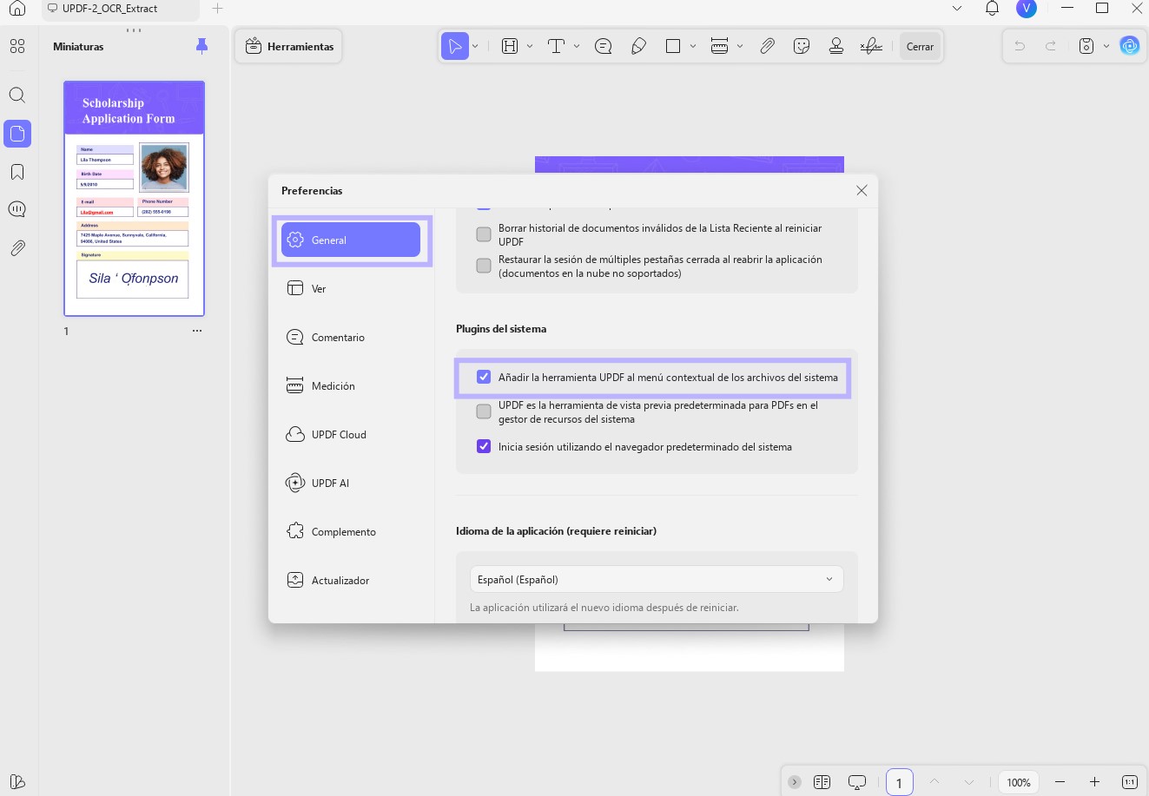The image size is (1149, 796).
Task: Select the General preferences tab
Action: click(x=351, y=240)
